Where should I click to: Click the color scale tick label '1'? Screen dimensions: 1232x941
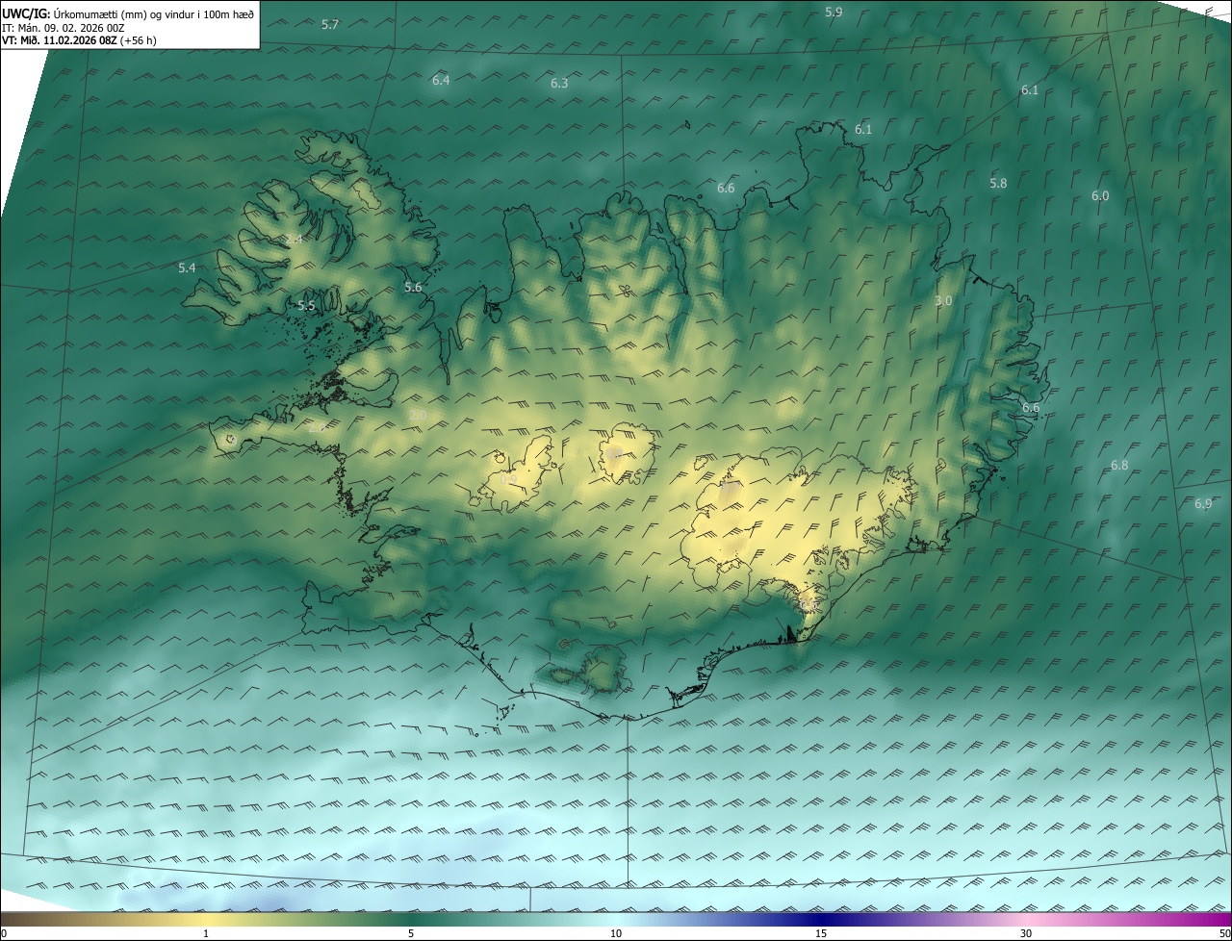(x=206, y=933)
